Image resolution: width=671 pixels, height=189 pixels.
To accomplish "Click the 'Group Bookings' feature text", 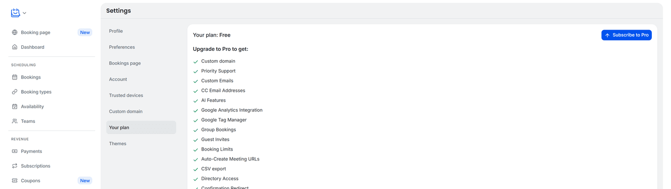I will 219,130.
